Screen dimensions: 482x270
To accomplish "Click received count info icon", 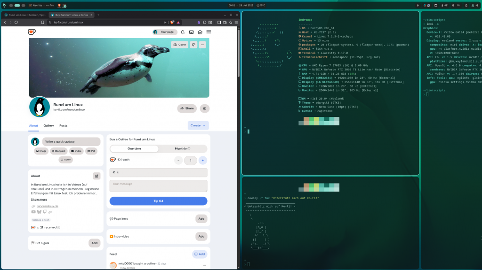I will pyautogui.click(x=59, y=228).
